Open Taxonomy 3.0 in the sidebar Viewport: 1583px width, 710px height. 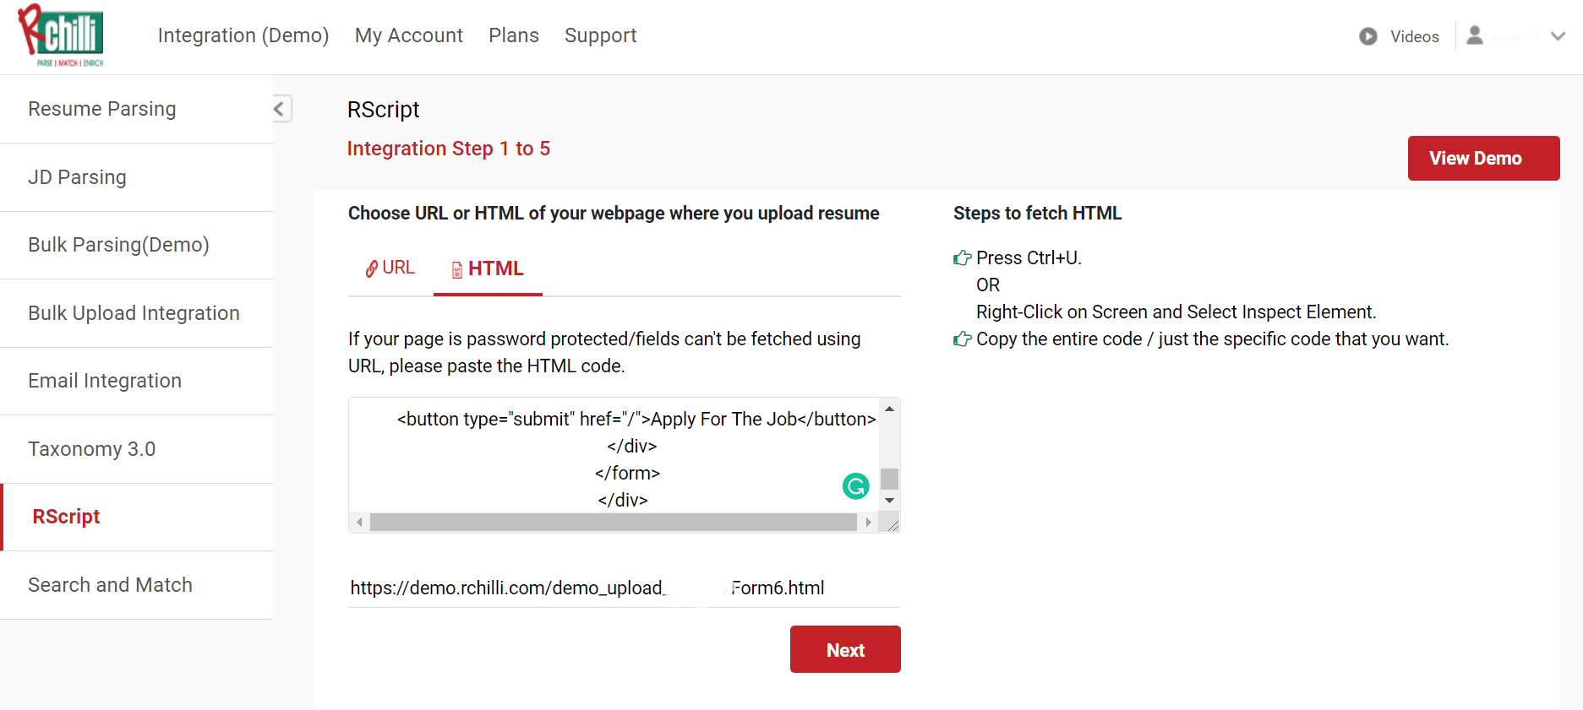(x=136, y=449)
